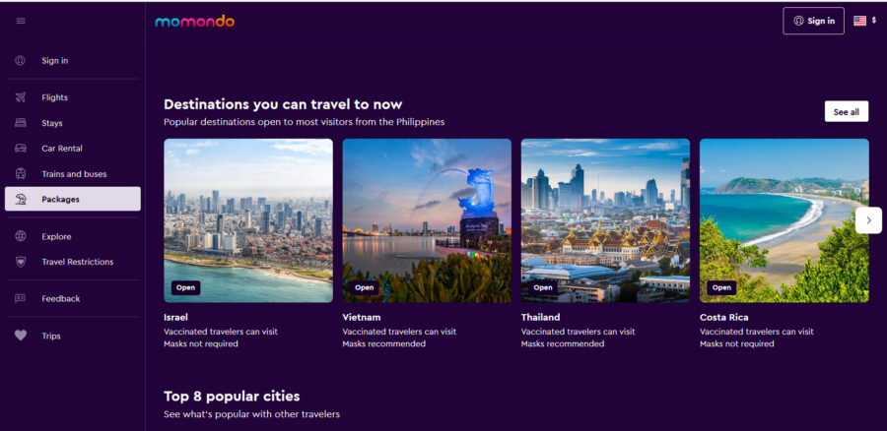Open the Vietnam dragon statue photo

[x=427, y=220]
